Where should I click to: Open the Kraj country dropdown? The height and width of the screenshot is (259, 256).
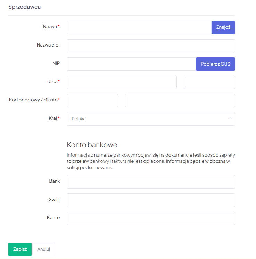(146, 119)
